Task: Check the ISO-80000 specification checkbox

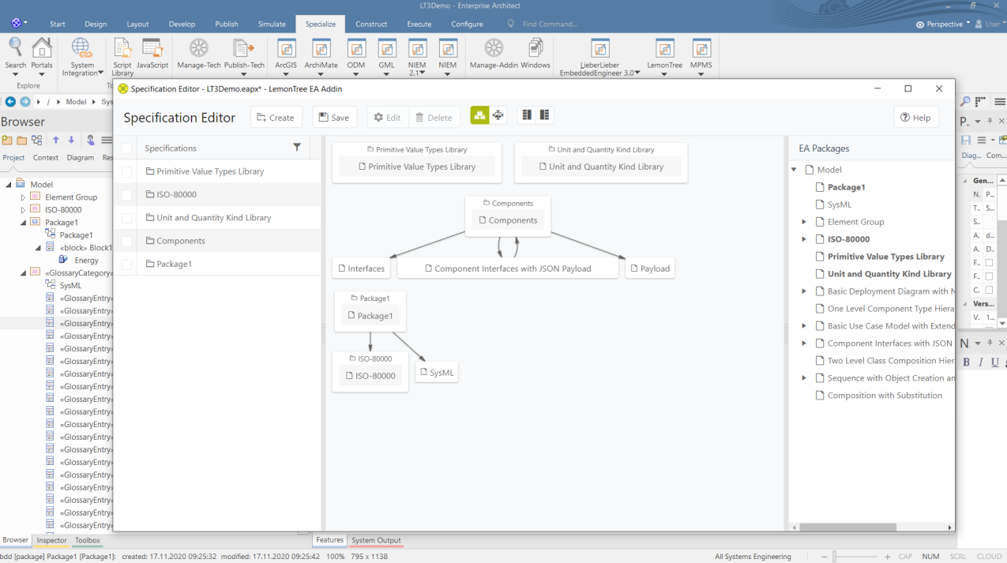Action: (126, 194)
